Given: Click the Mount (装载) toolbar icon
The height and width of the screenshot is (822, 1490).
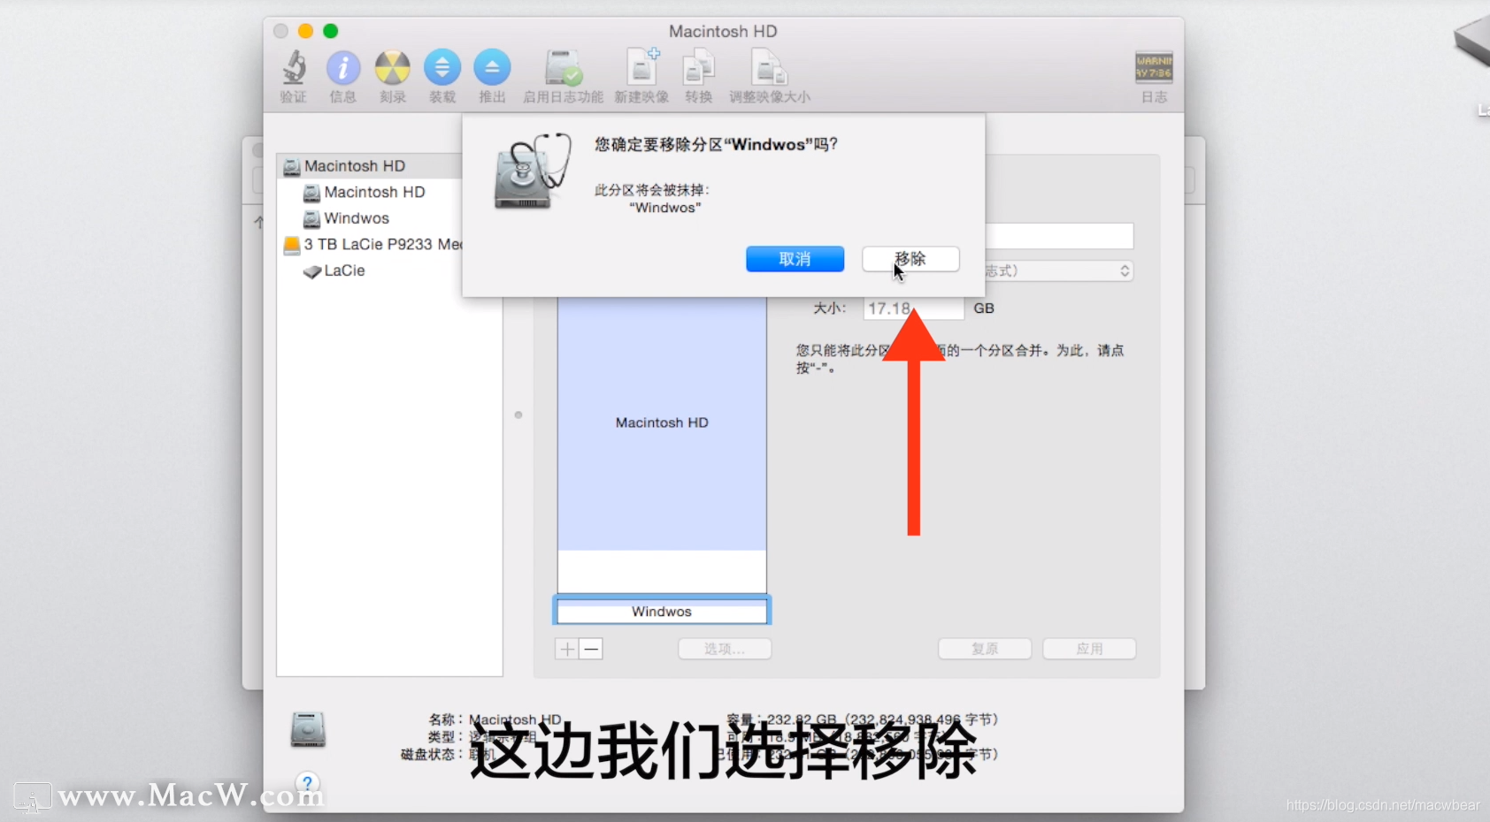Looking at the screenshot, I should (442, 68).
